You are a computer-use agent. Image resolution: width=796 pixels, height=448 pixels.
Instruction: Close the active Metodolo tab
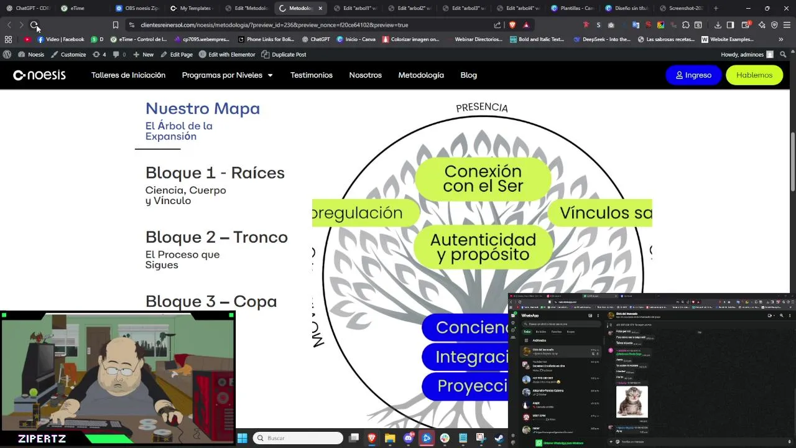[320, 8]
